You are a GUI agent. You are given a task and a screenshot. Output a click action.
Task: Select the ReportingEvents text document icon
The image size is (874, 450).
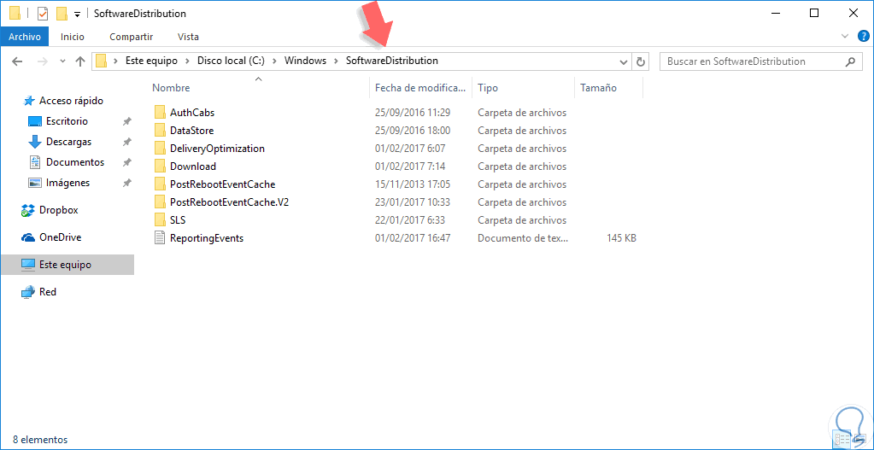click(160, 238)
